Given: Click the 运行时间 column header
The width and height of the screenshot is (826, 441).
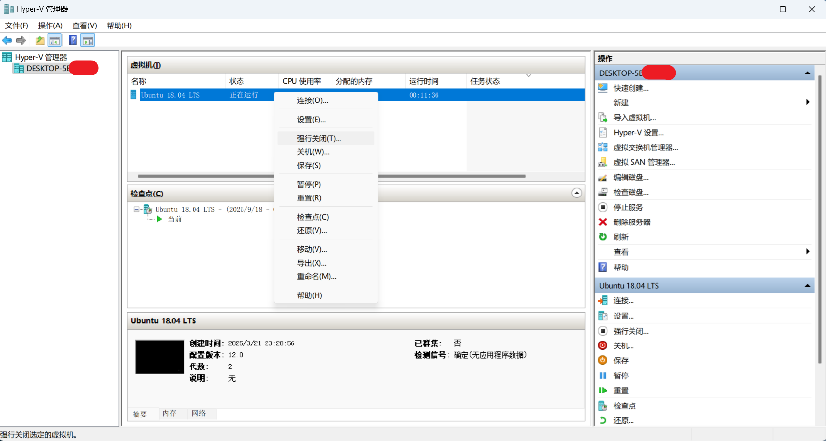Looking at the screenshot, I should coord(436,81).
